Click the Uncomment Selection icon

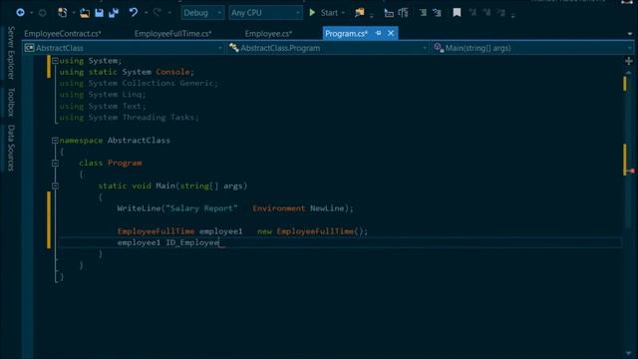(437, 13)
